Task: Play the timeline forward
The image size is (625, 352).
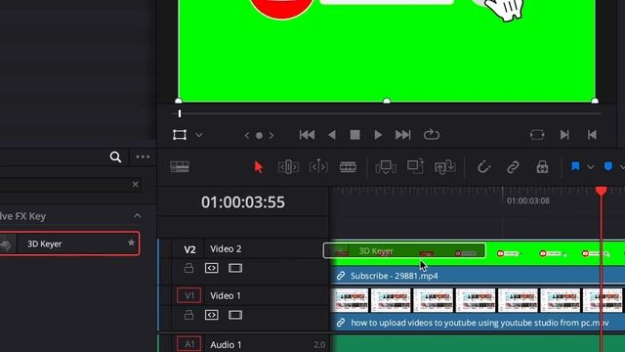Action: (378, 135)
